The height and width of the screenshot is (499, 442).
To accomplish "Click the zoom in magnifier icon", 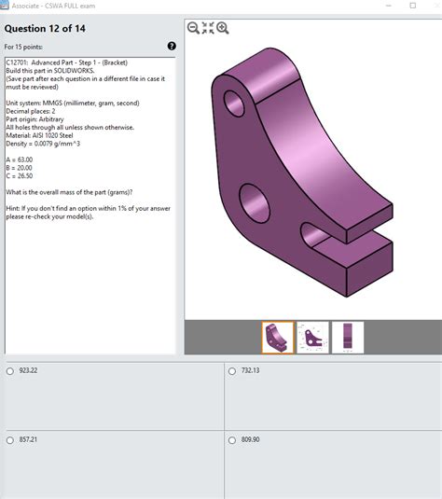I will (223, 28).
